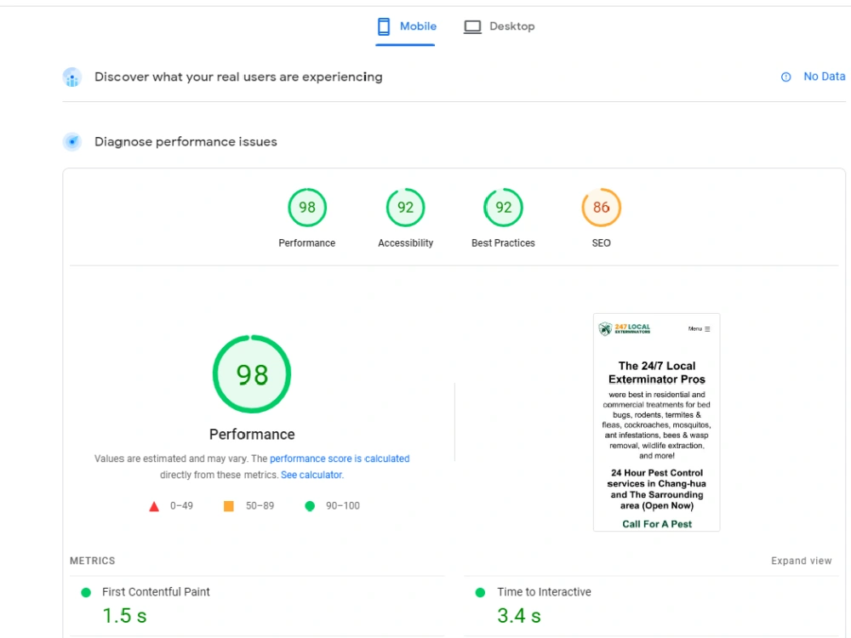
Task: Click the desktop monitor icon
Action: (472, 27)
